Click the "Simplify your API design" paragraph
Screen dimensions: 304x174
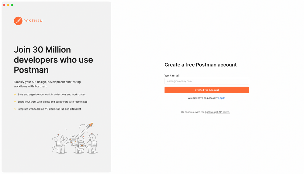47,84
